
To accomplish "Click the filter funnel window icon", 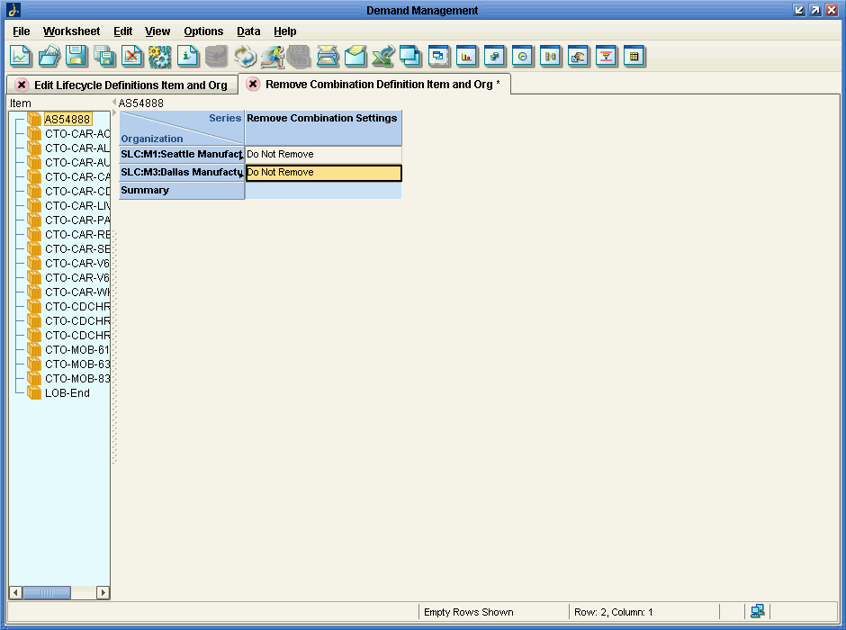I will 606,56.
